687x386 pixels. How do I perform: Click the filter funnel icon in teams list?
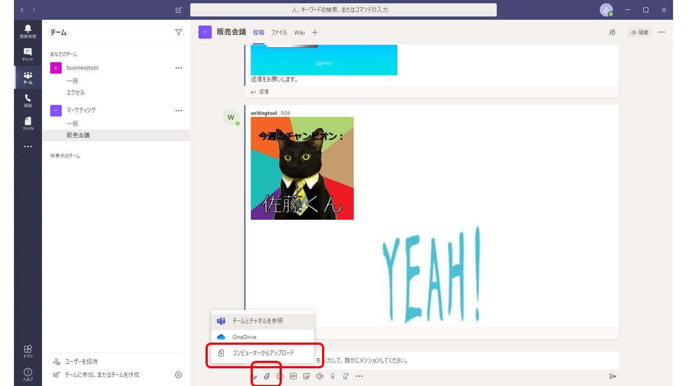tap(179, 32)
